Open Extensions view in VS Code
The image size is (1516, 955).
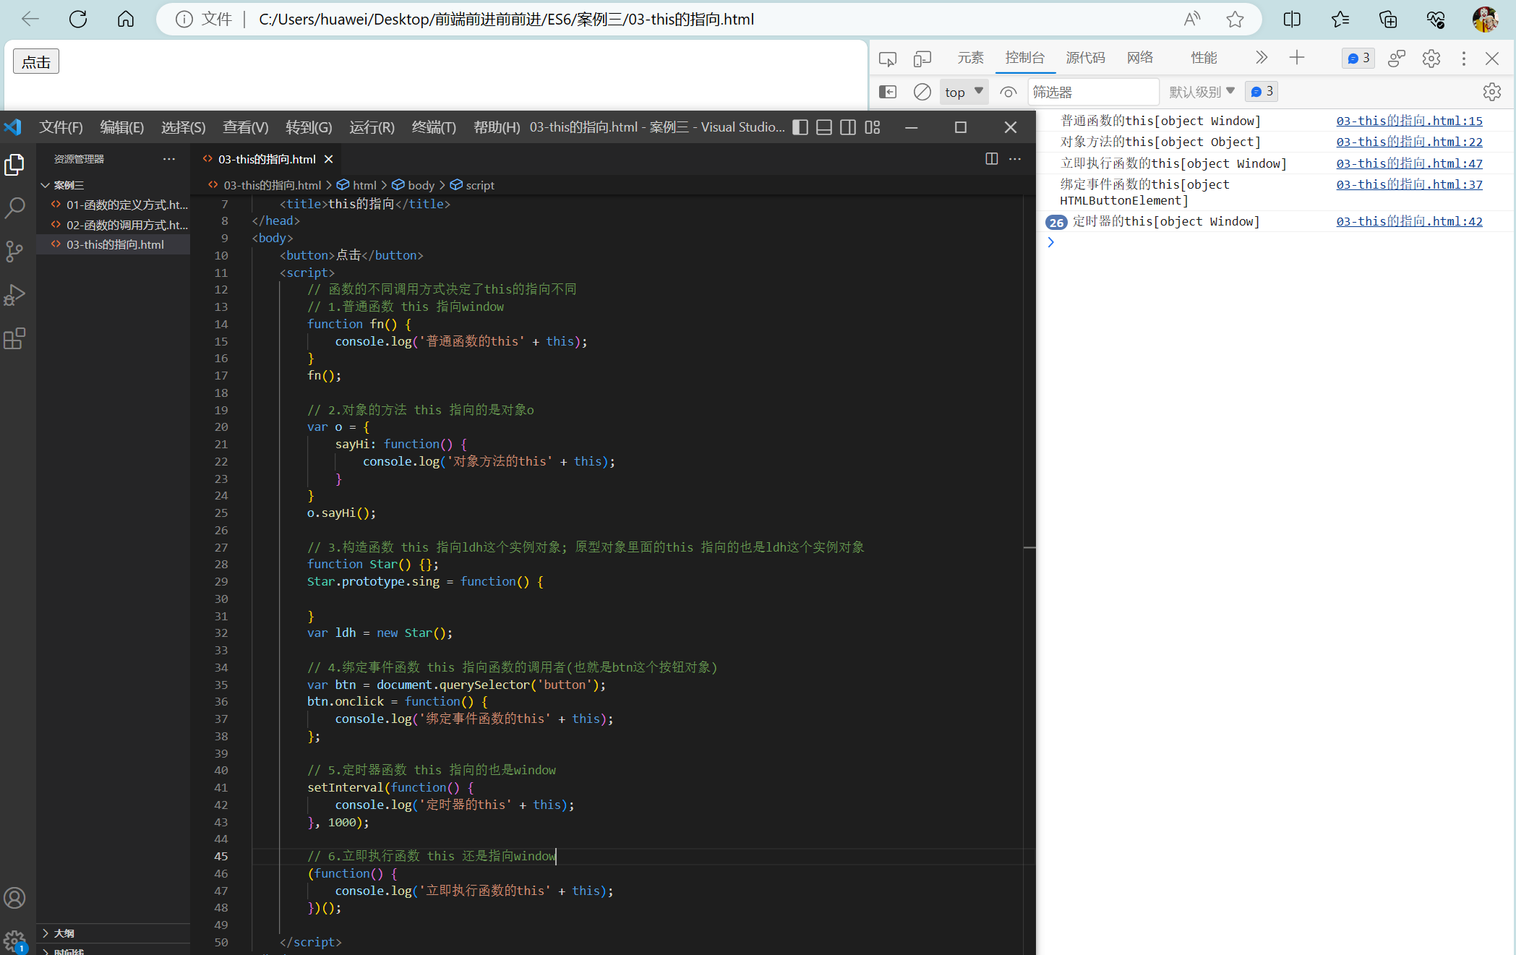pyautogui.click(x=14, y=338)
